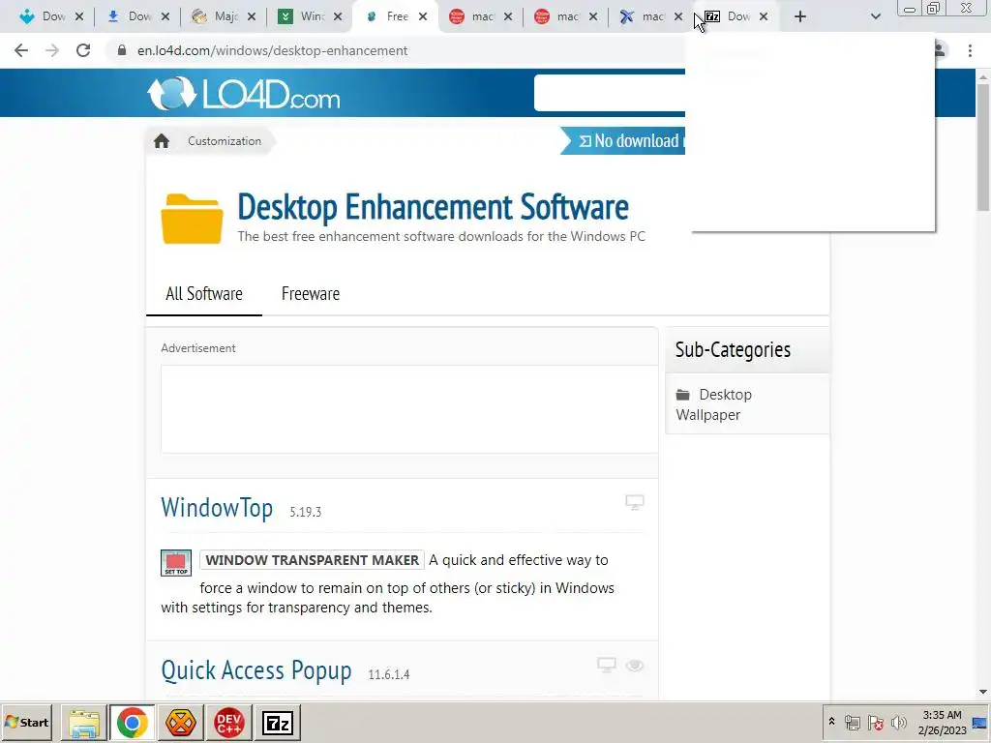
Task: Click the volume speaker tray icon
Action: pos(898,722)
